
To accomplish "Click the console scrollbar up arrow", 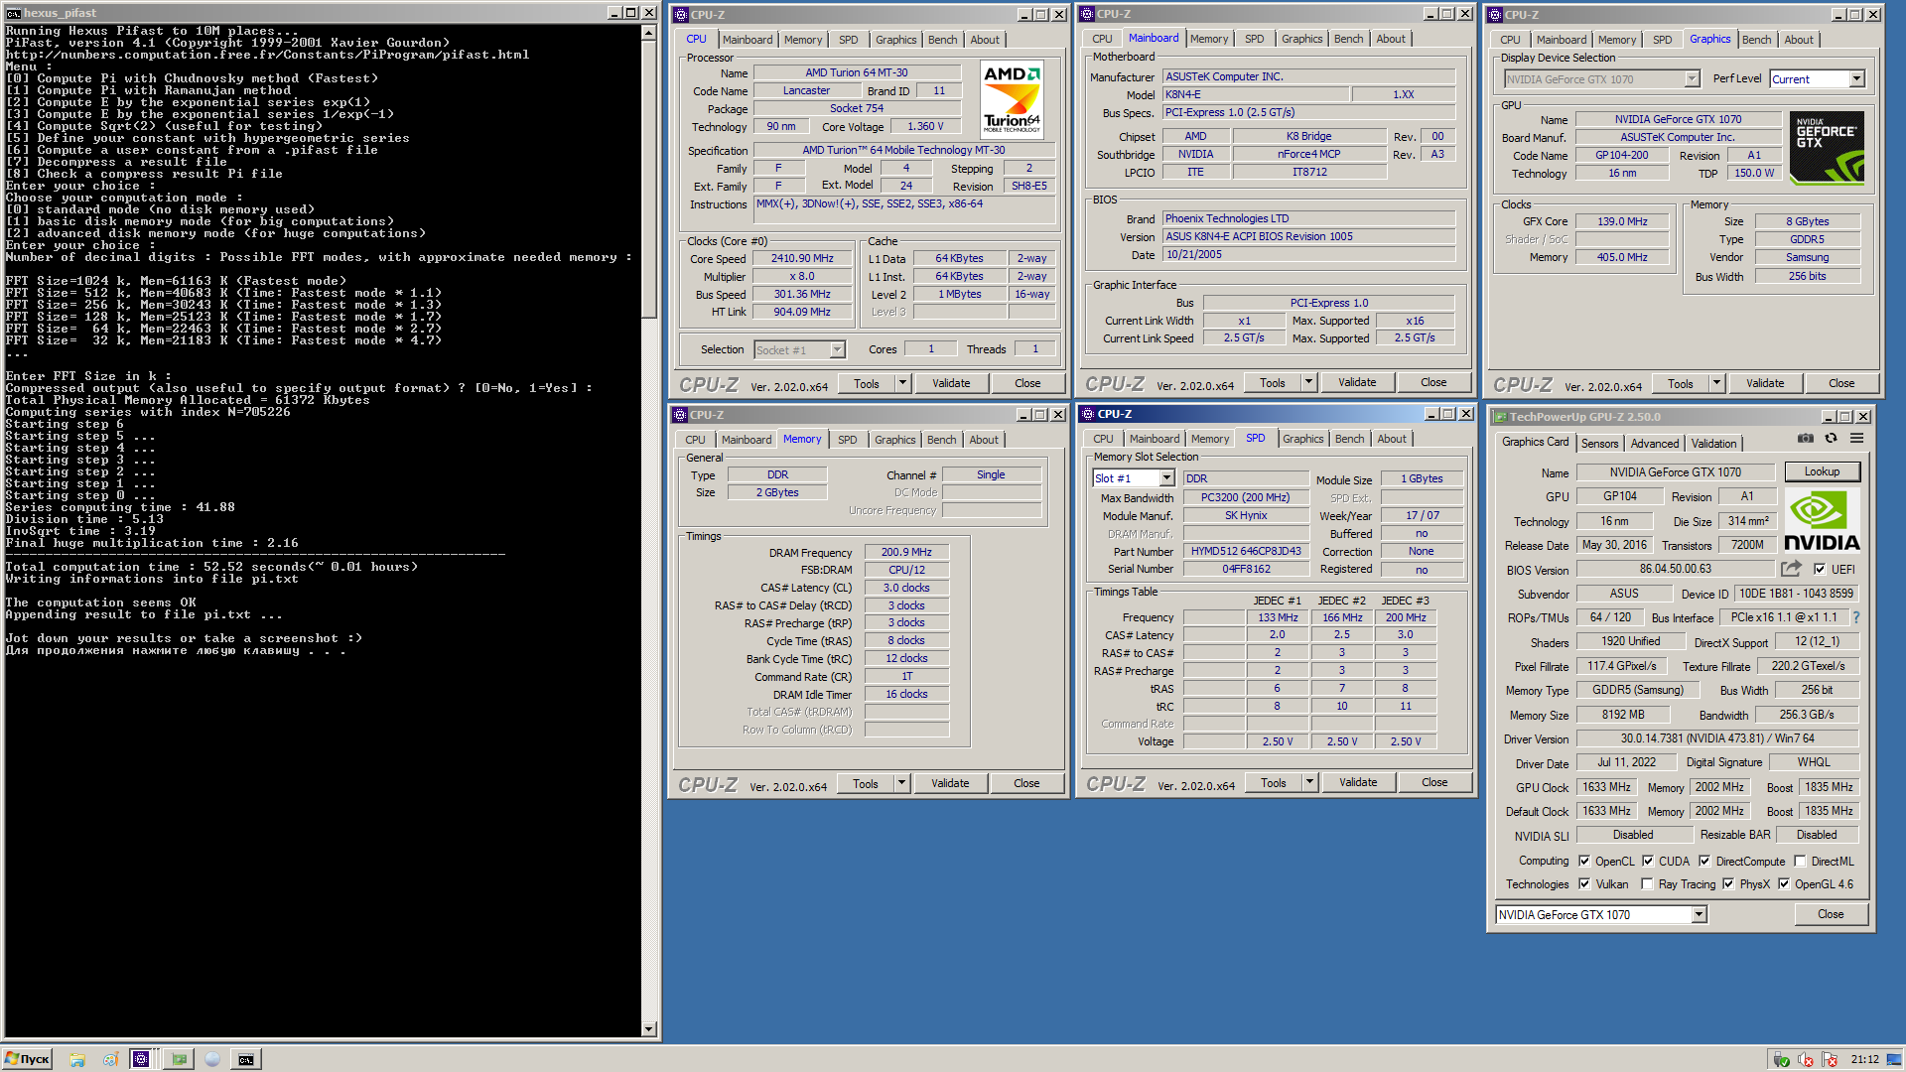I will 649,32.
